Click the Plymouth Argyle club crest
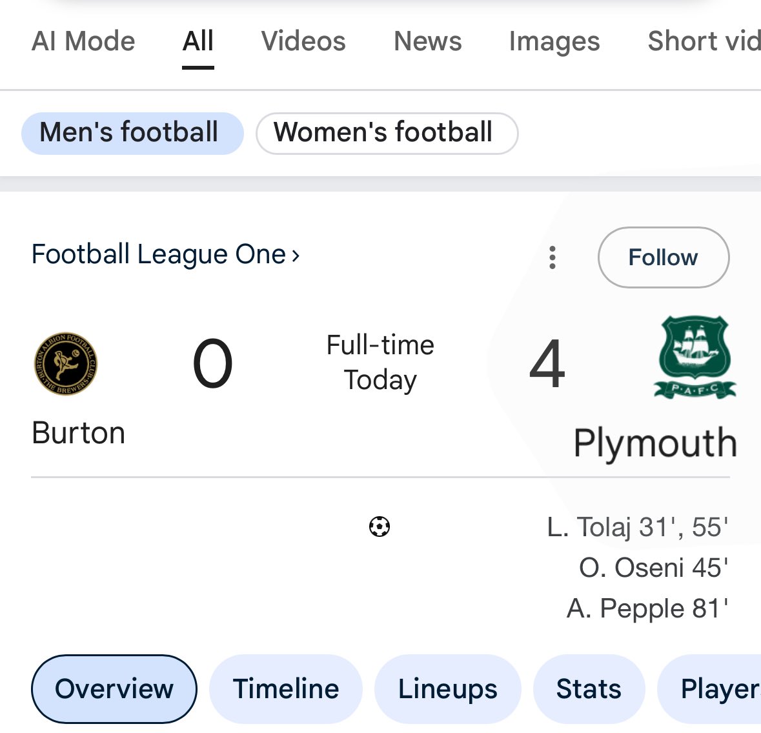The height and width of the screenshot is (733, 761). pyautogui.click(x=695, y=357)
